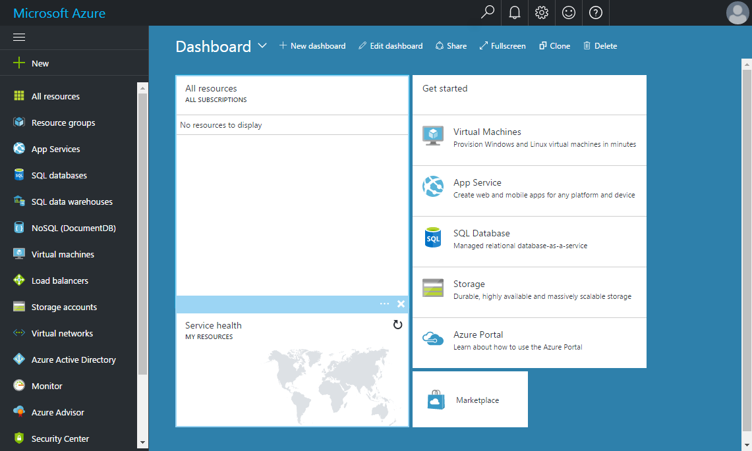The width and height of the screenshot is (752, 451).
Task: Open Virtual Machines get started item
Action: coord(529,140)
